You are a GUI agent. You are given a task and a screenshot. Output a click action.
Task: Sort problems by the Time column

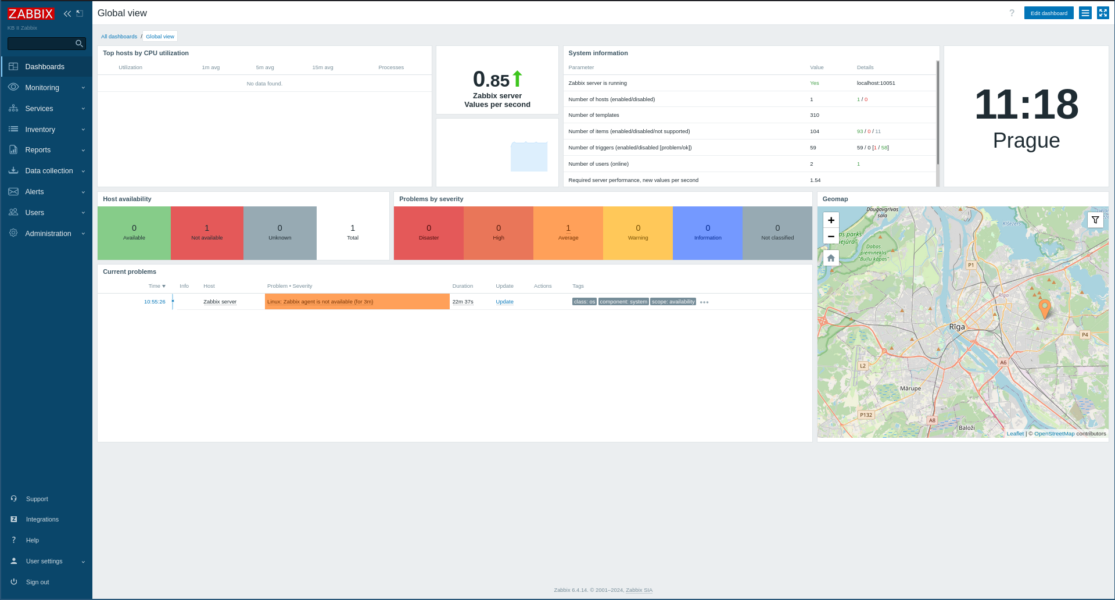point(156,286)
